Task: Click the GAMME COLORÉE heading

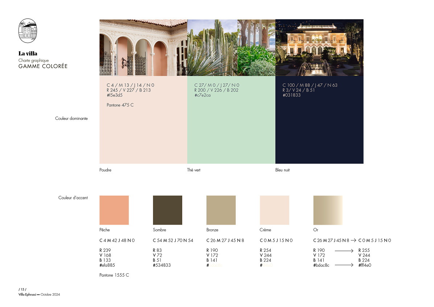Action: click(x=43, y=66)
